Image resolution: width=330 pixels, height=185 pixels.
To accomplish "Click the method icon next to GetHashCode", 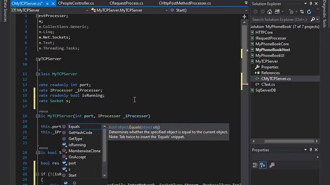I will (64, 133).
